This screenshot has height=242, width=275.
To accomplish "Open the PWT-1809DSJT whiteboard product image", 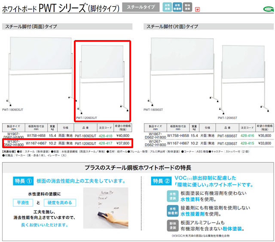I will (41, 71).
